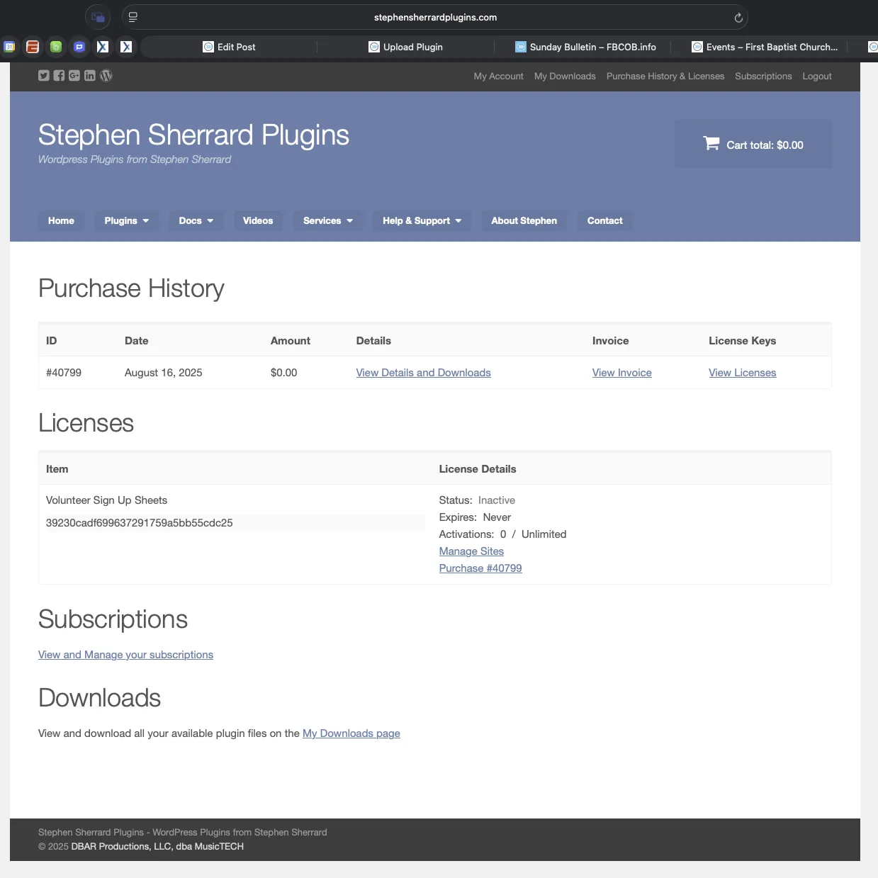Expand the Services dropdown menu
The width and height of the screenshot is (878, 878).
click(328, 220)
